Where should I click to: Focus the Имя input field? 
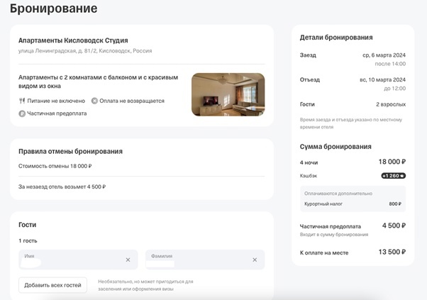(x=78, y=260)
